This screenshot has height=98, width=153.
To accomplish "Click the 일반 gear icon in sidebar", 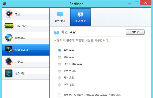I will tap(9, 14).
